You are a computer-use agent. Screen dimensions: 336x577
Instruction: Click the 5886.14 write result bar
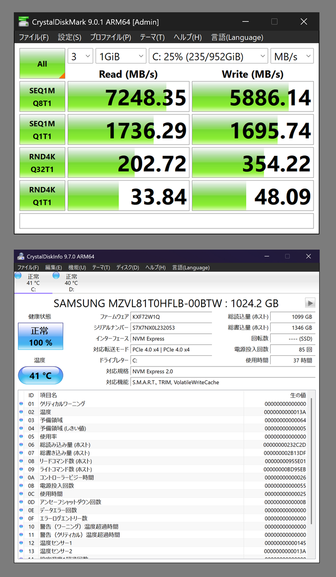[x=252, y=96]
